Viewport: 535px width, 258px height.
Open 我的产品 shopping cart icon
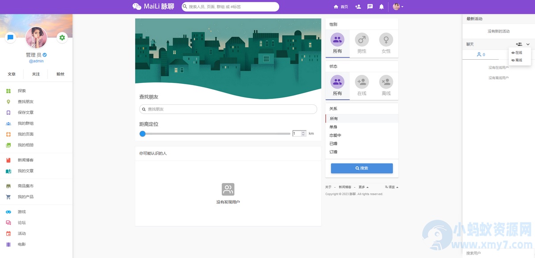[x=8, y=197]
